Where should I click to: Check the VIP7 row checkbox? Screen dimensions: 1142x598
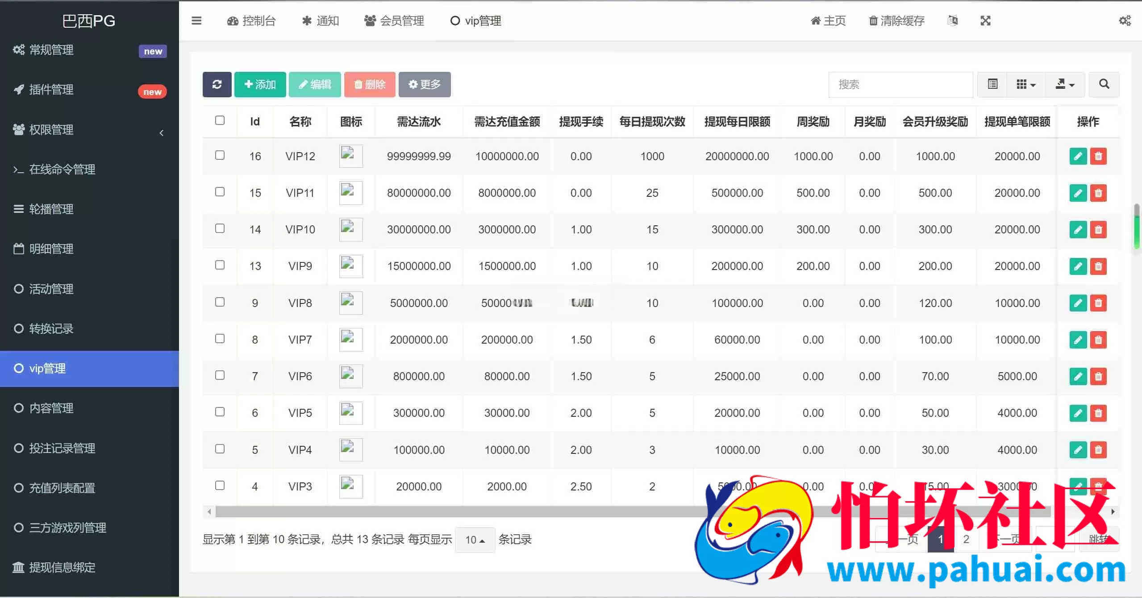pos(220,339)
